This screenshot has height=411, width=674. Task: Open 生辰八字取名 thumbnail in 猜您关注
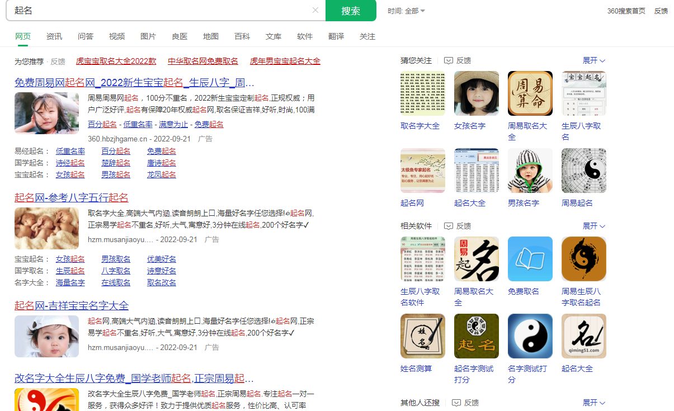584,93
